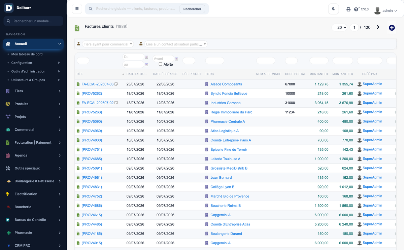The height and width of the screenshot is (250, 404).
Task: Click the Boucherie module icon
Action: (8, 207)
